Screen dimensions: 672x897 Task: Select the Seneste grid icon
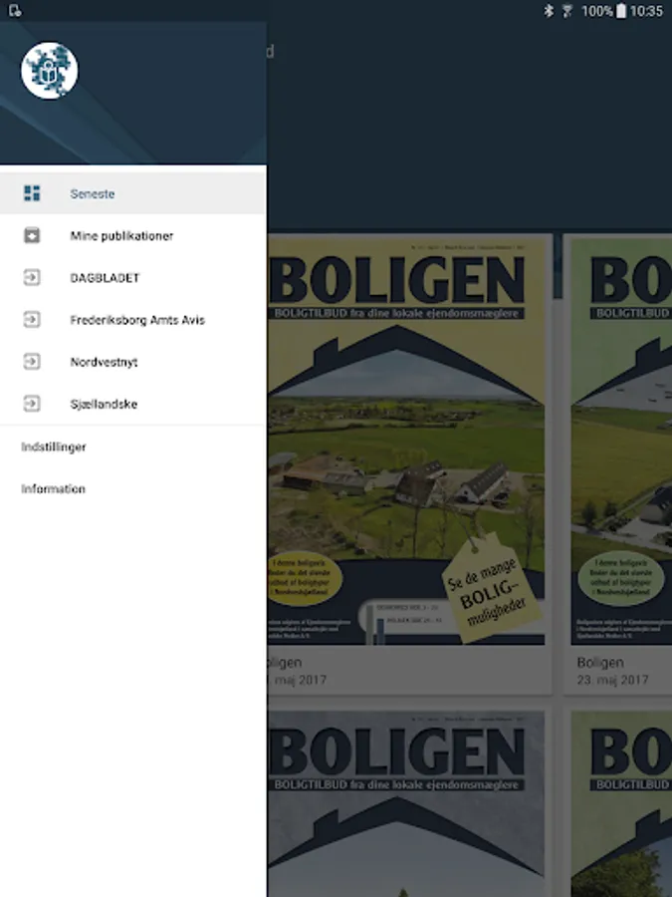[x=32, y=193]
